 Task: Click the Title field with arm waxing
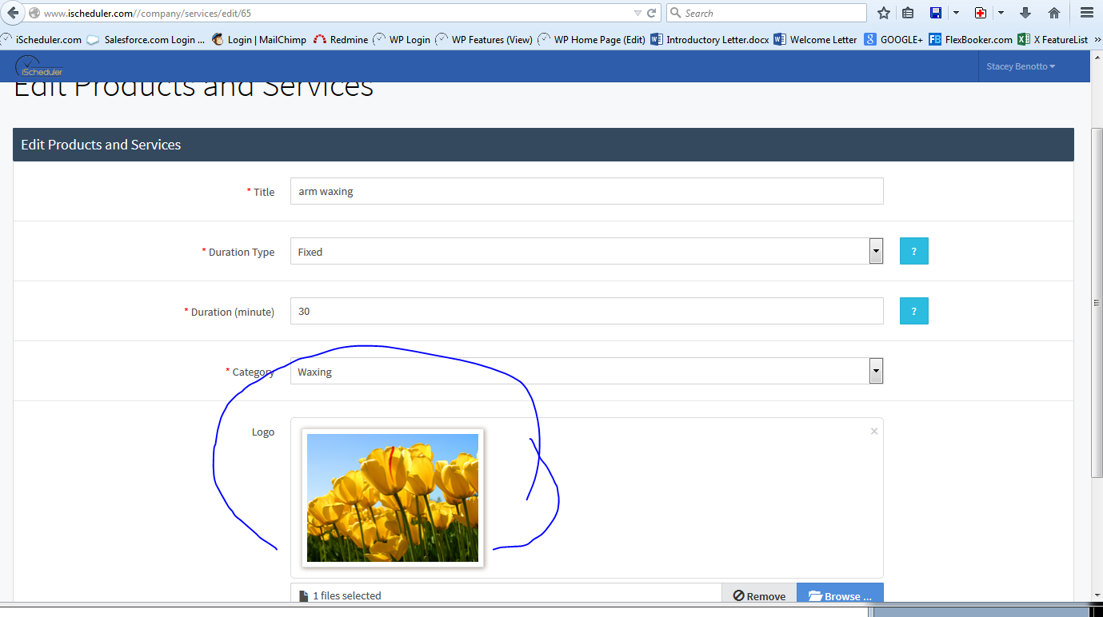[x=586, y=191]
